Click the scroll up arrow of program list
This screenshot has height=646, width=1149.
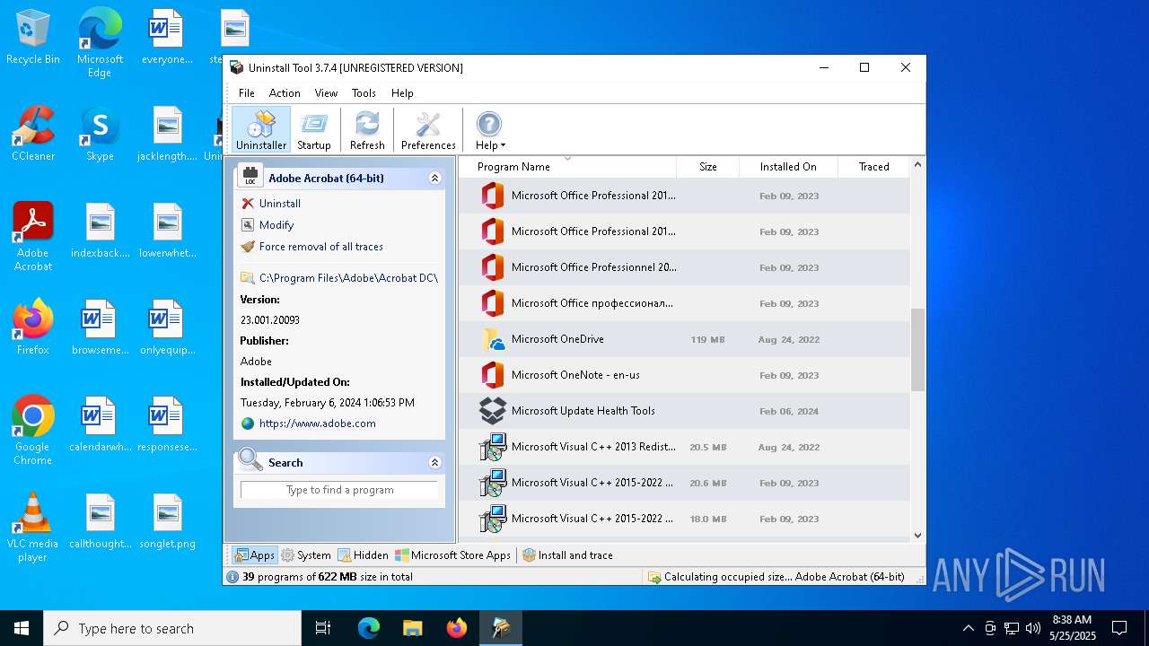917,165
